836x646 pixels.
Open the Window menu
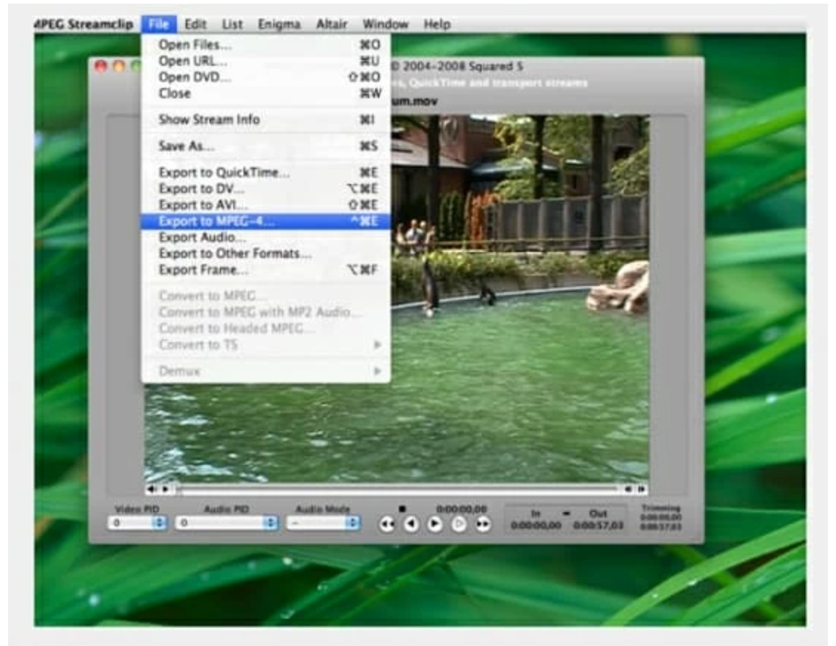coord(385,24)
